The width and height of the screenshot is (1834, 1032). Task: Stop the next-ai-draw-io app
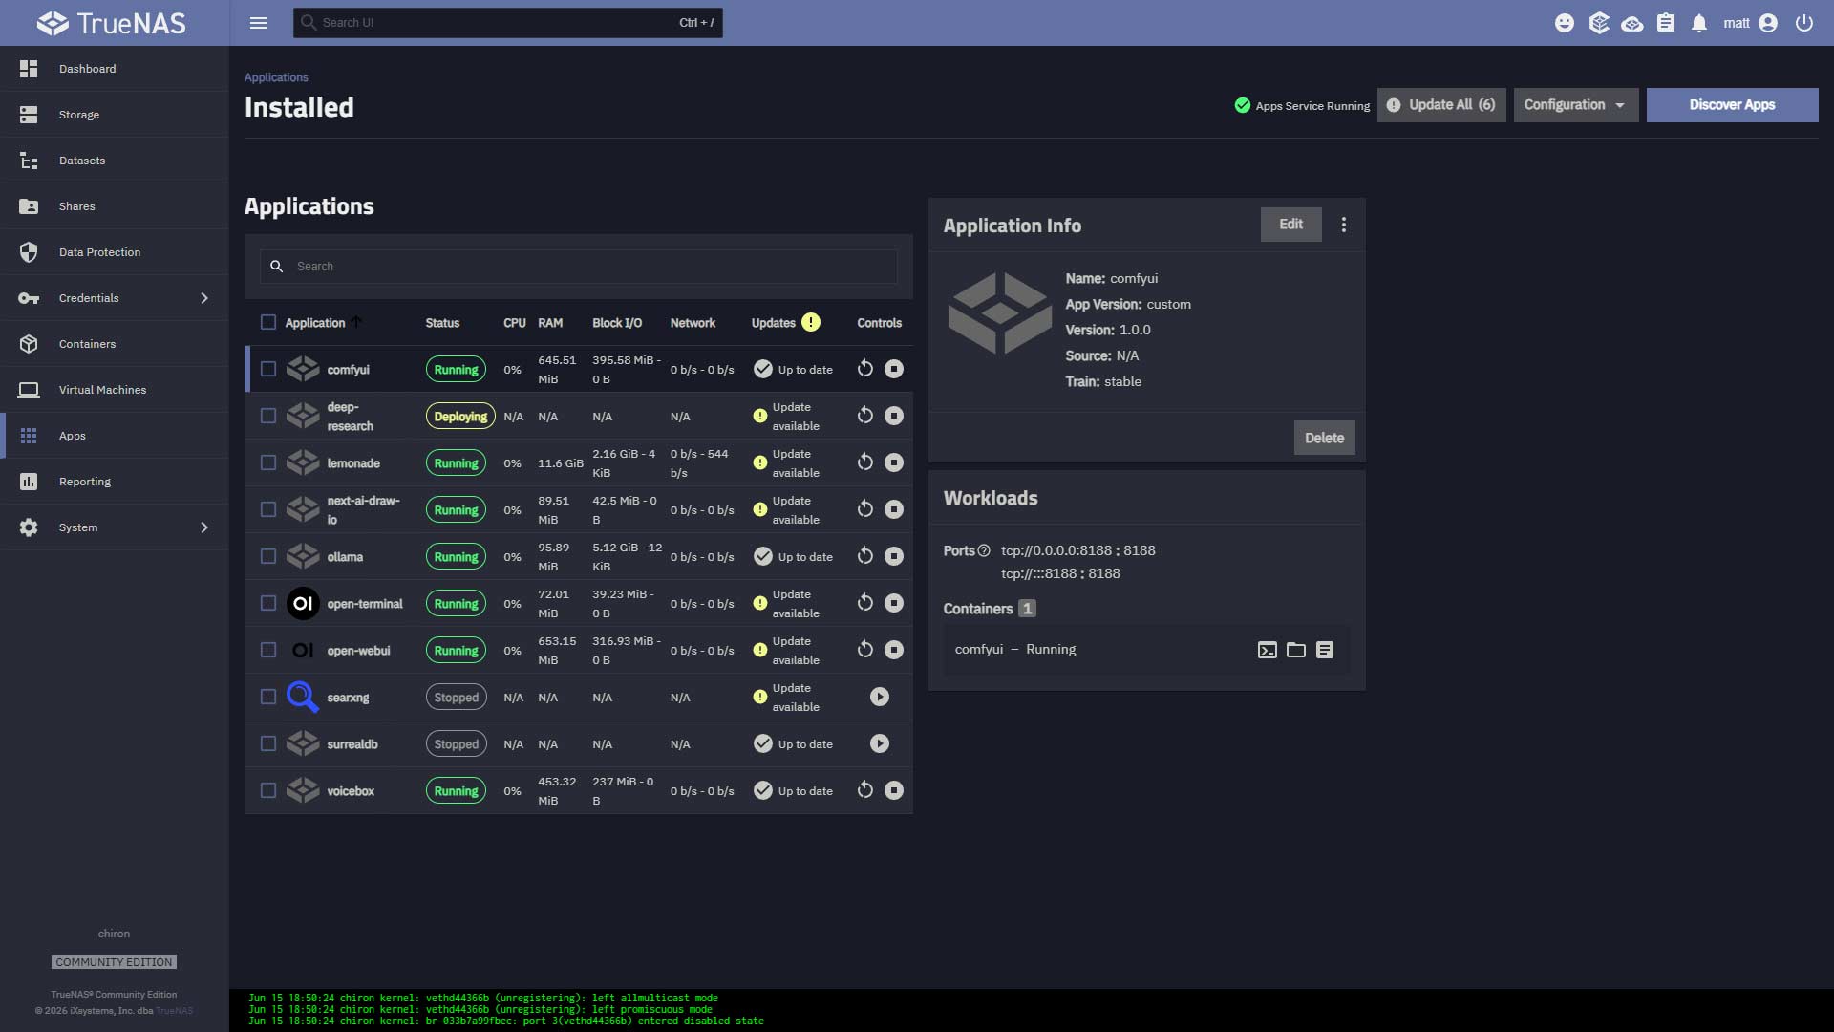tap(894, 509)
